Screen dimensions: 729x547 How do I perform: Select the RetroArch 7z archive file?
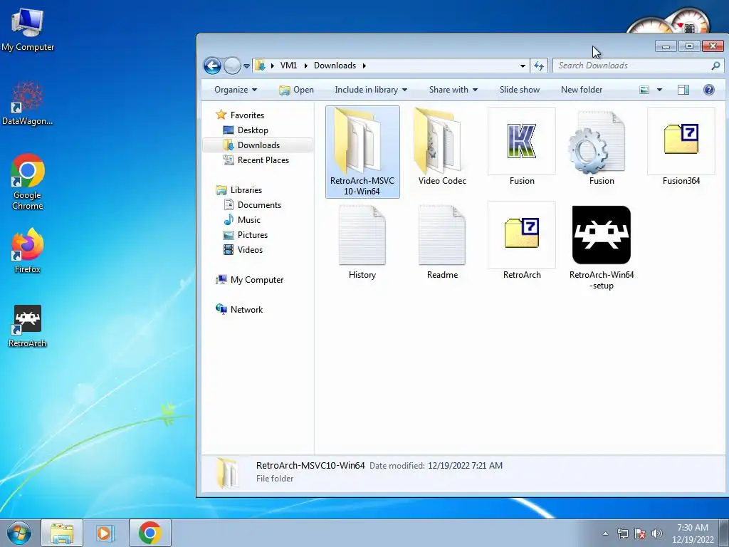(522, 242)
